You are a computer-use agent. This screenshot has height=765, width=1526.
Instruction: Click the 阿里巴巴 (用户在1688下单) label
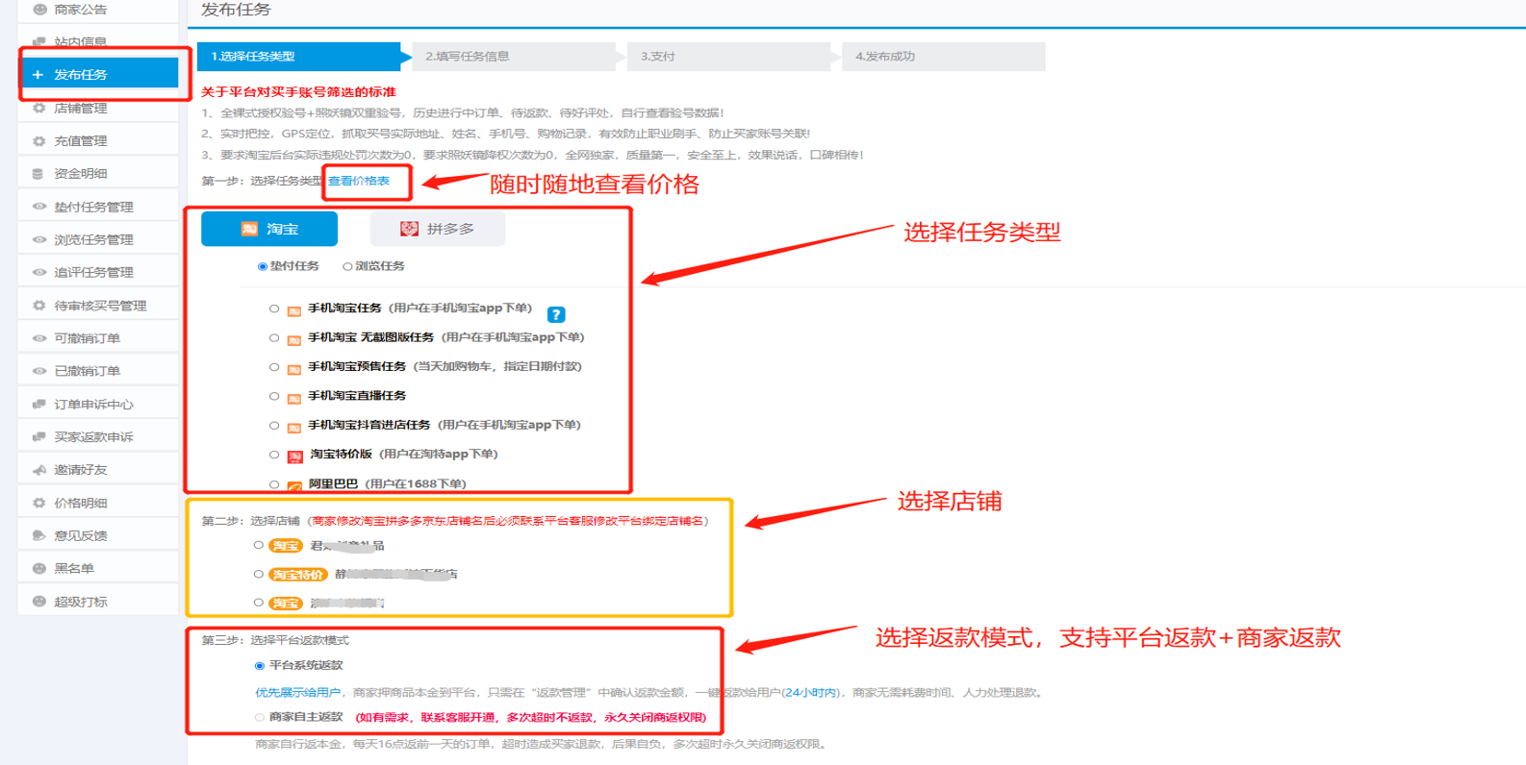point(387,484)
